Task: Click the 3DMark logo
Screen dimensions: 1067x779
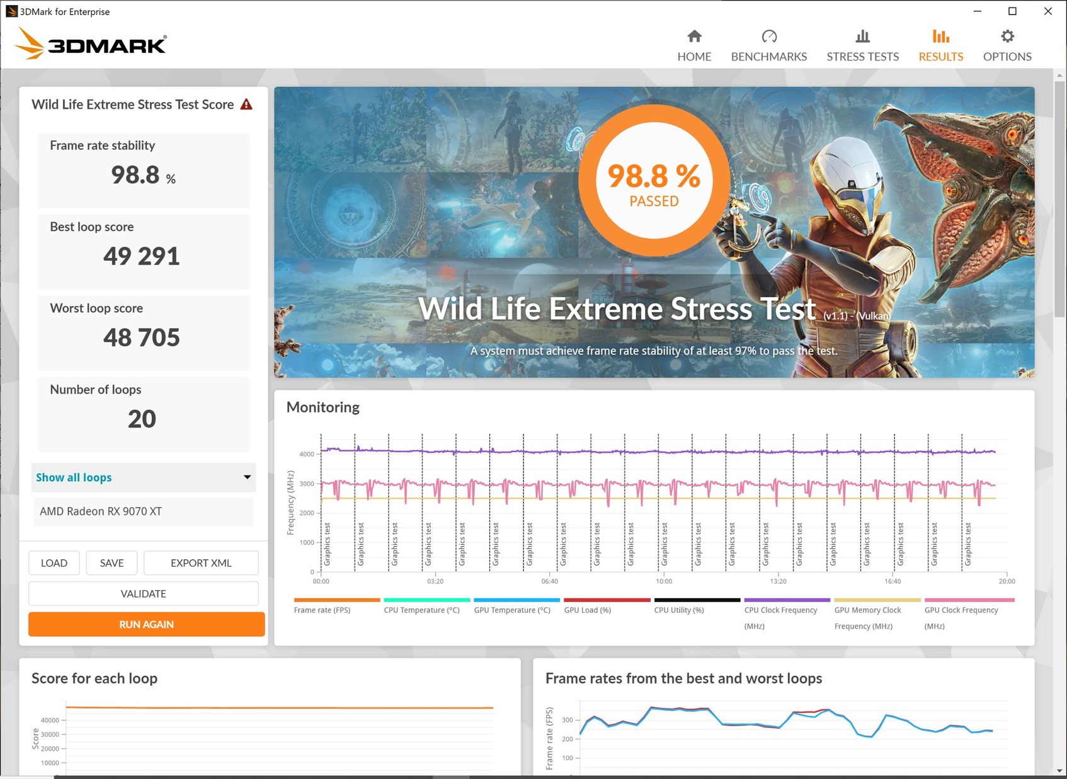Action: click(91, 44)
